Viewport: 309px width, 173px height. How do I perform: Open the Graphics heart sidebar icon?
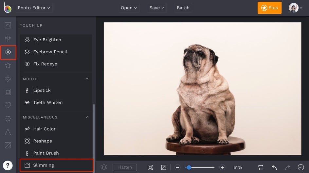[8, 105]
